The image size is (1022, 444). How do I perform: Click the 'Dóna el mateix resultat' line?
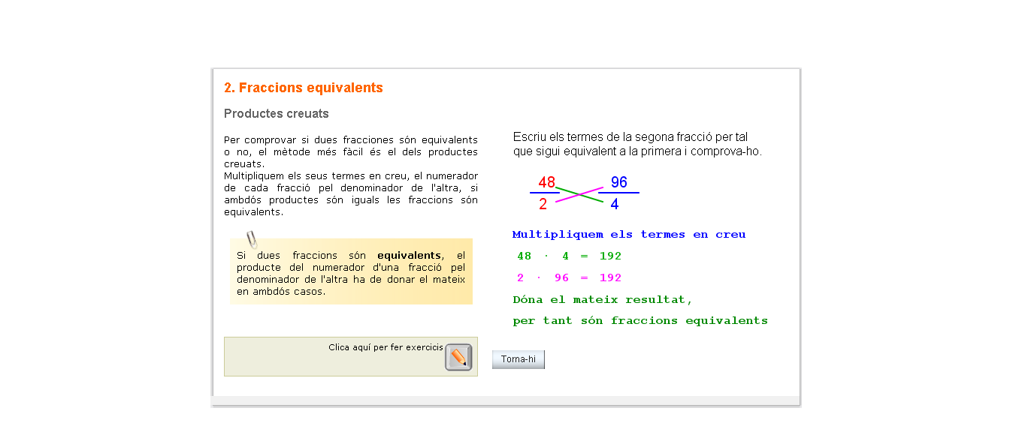click(x=602, y=300)
